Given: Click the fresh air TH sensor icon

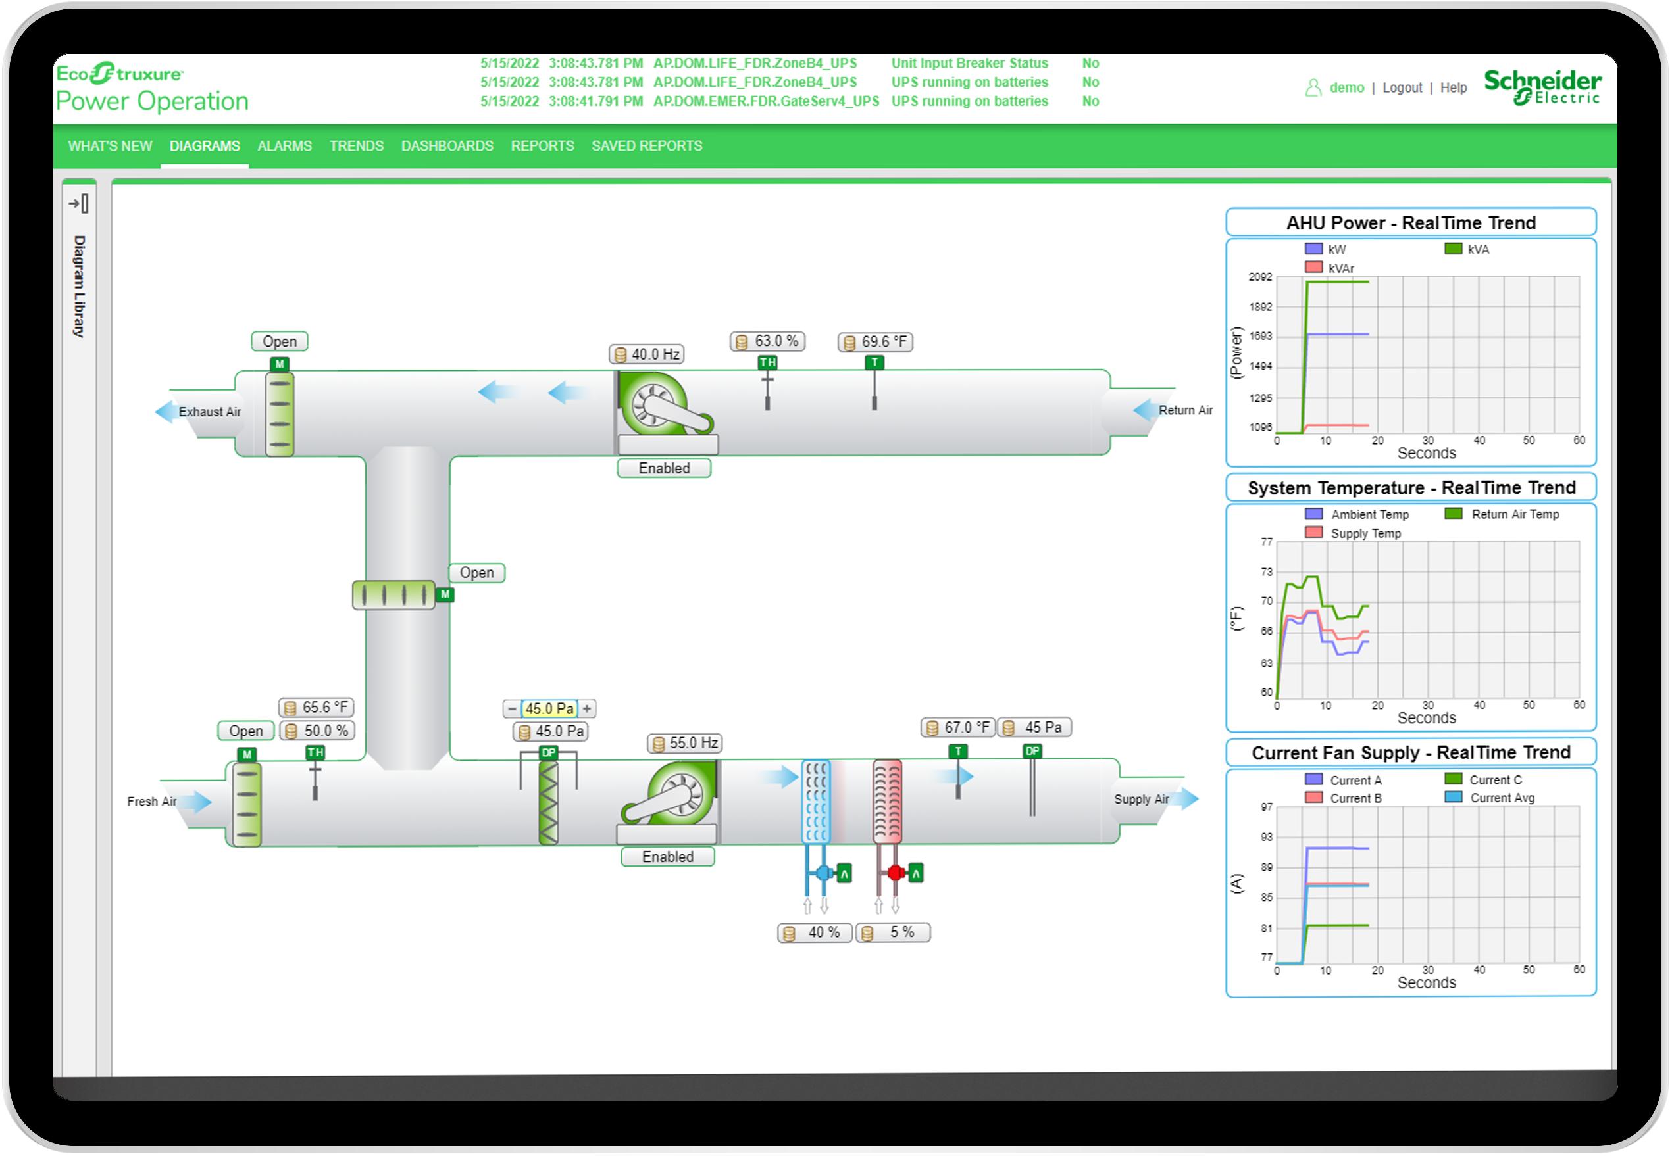Looking at the screenshot, I should (315, 773).
